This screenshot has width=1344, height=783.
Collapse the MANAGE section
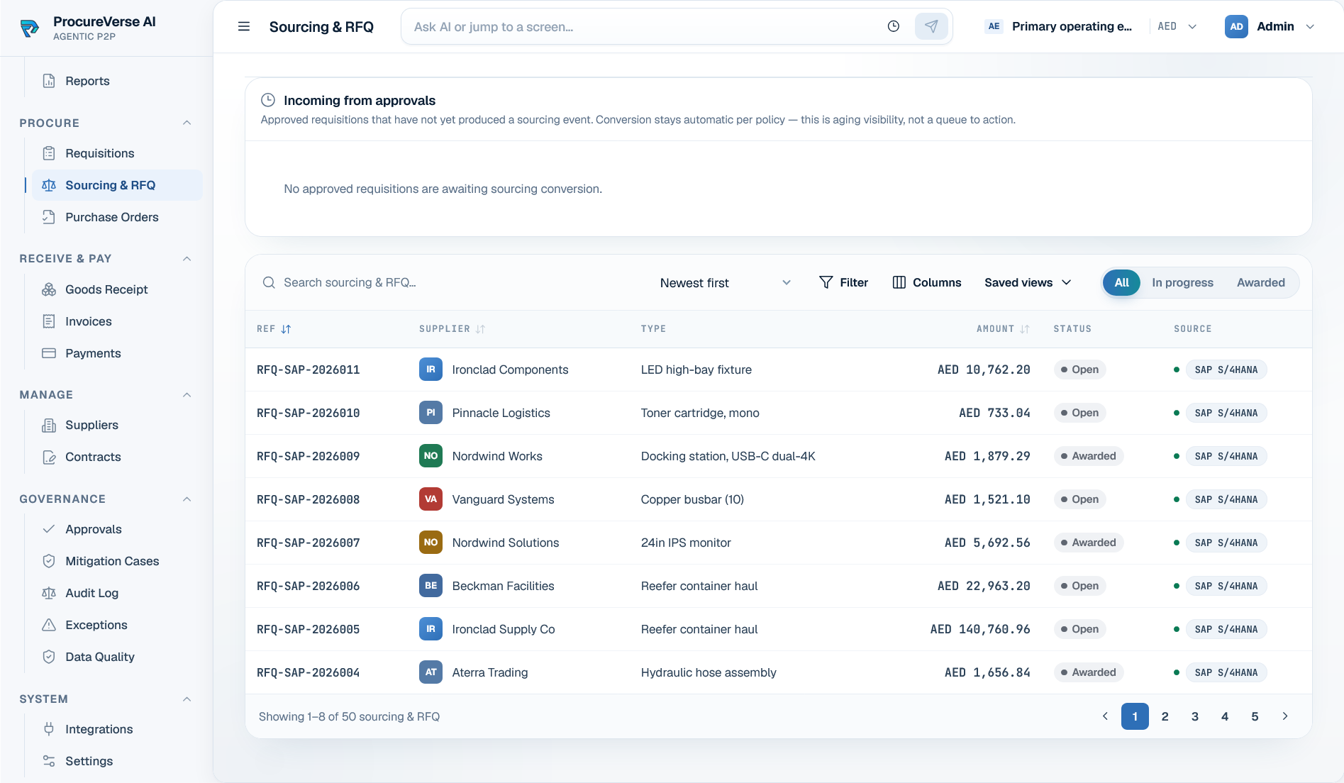(x=187, y=395)
